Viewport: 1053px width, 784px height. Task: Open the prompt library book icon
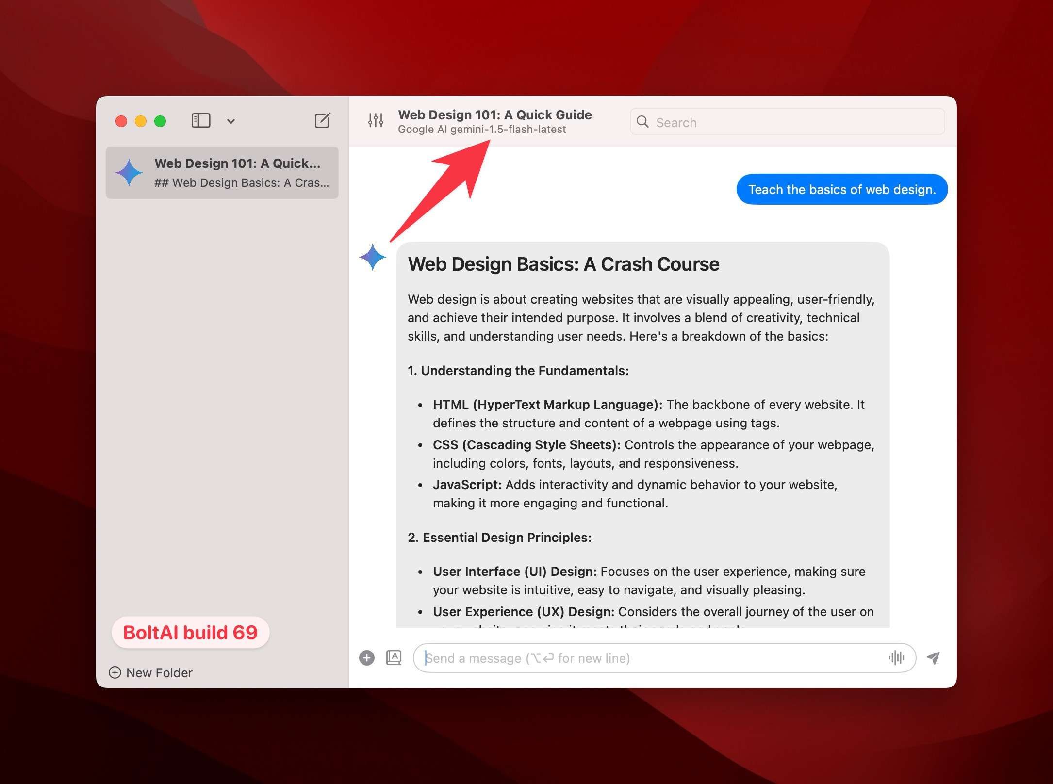[395, 657]
